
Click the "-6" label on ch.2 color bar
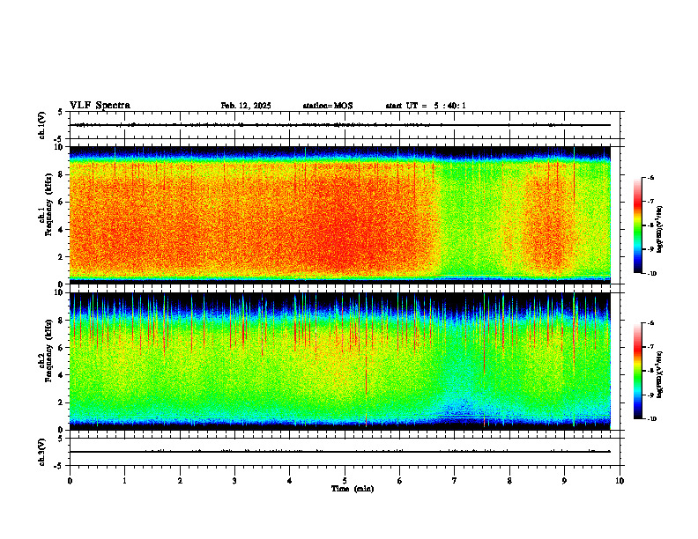pos(650,323)
